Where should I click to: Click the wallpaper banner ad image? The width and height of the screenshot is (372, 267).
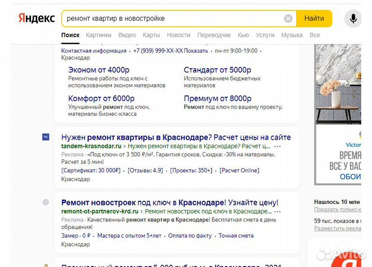point(338,84)
